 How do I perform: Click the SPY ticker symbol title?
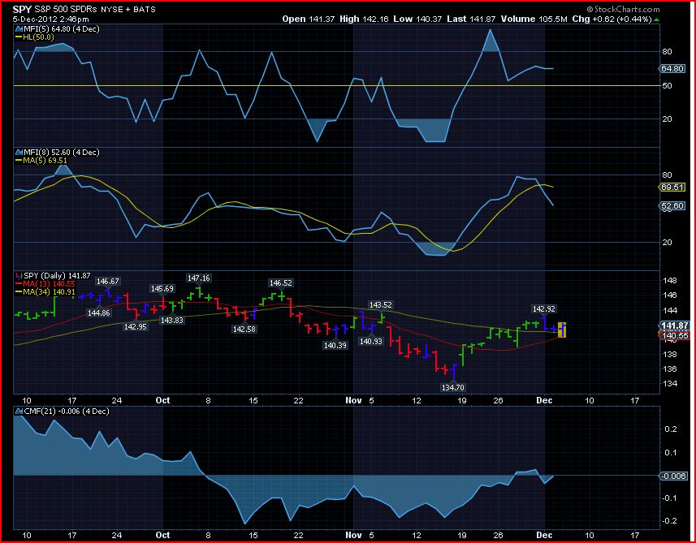(x=22, y=9)
